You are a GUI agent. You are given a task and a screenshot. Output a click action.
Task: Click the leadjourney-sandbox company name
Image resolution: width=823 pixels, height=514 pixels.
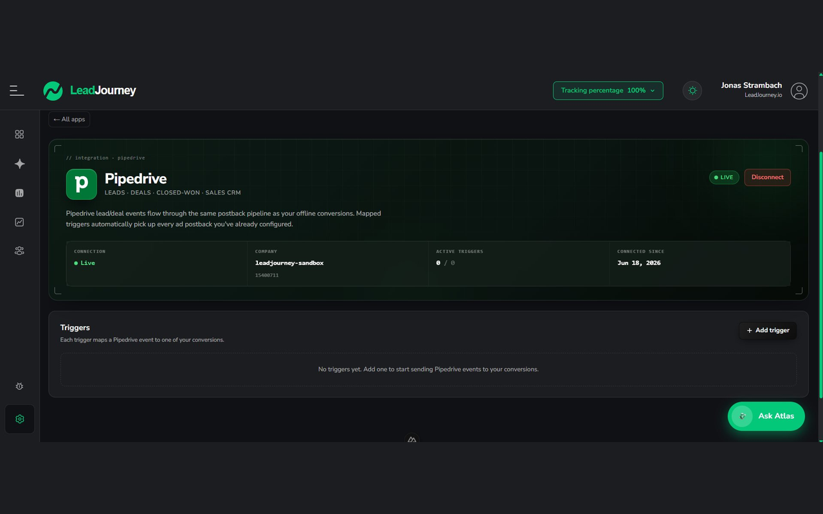(289, 263)
